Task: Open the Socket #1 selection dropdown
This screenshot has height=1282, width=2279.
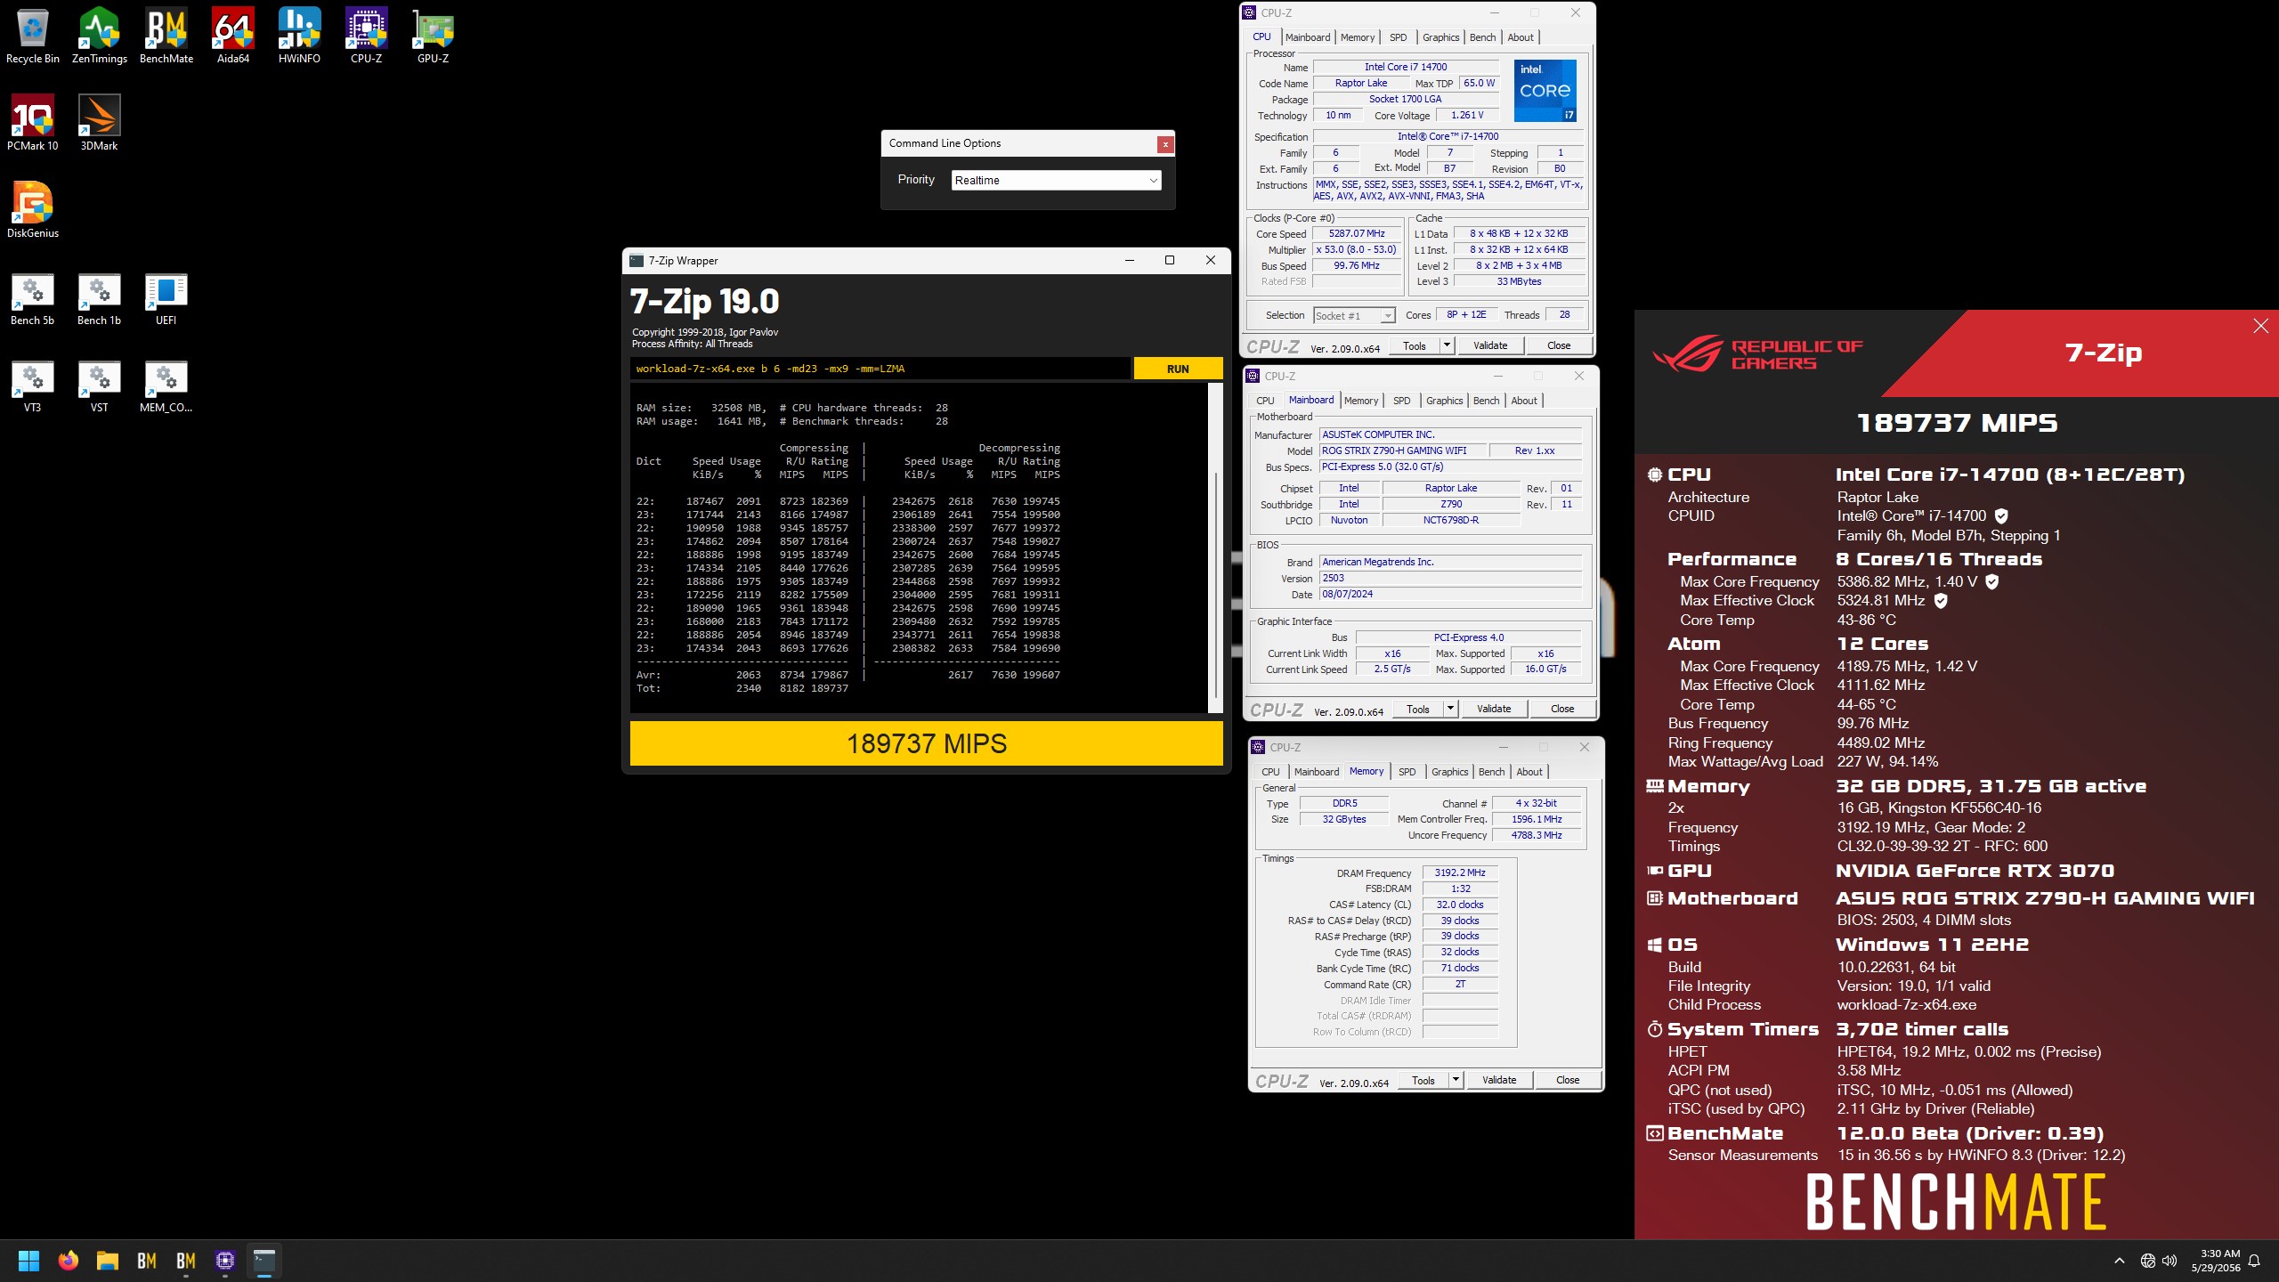Action: [x=1354, y=315]
